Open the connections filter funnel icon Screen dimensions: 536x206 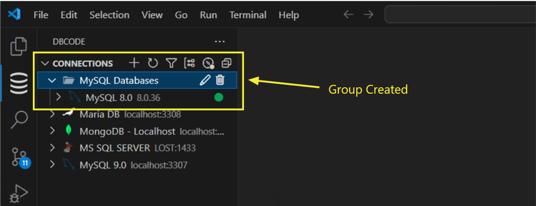171,63
